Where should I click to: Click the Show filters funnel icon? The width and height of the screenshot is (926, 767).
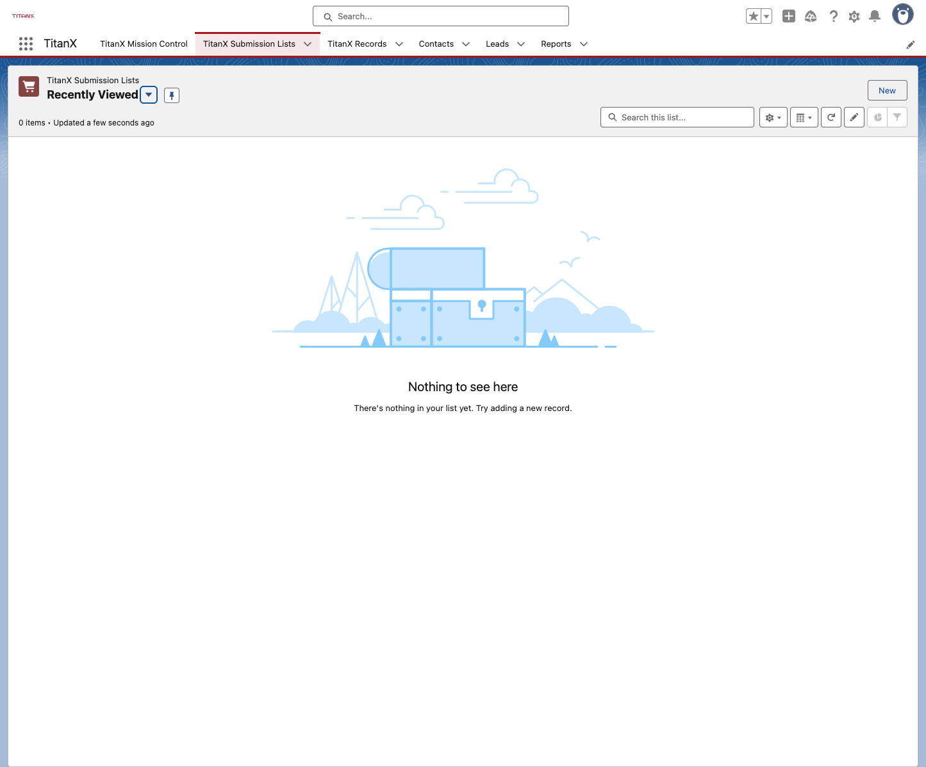(x=897, y=117)
